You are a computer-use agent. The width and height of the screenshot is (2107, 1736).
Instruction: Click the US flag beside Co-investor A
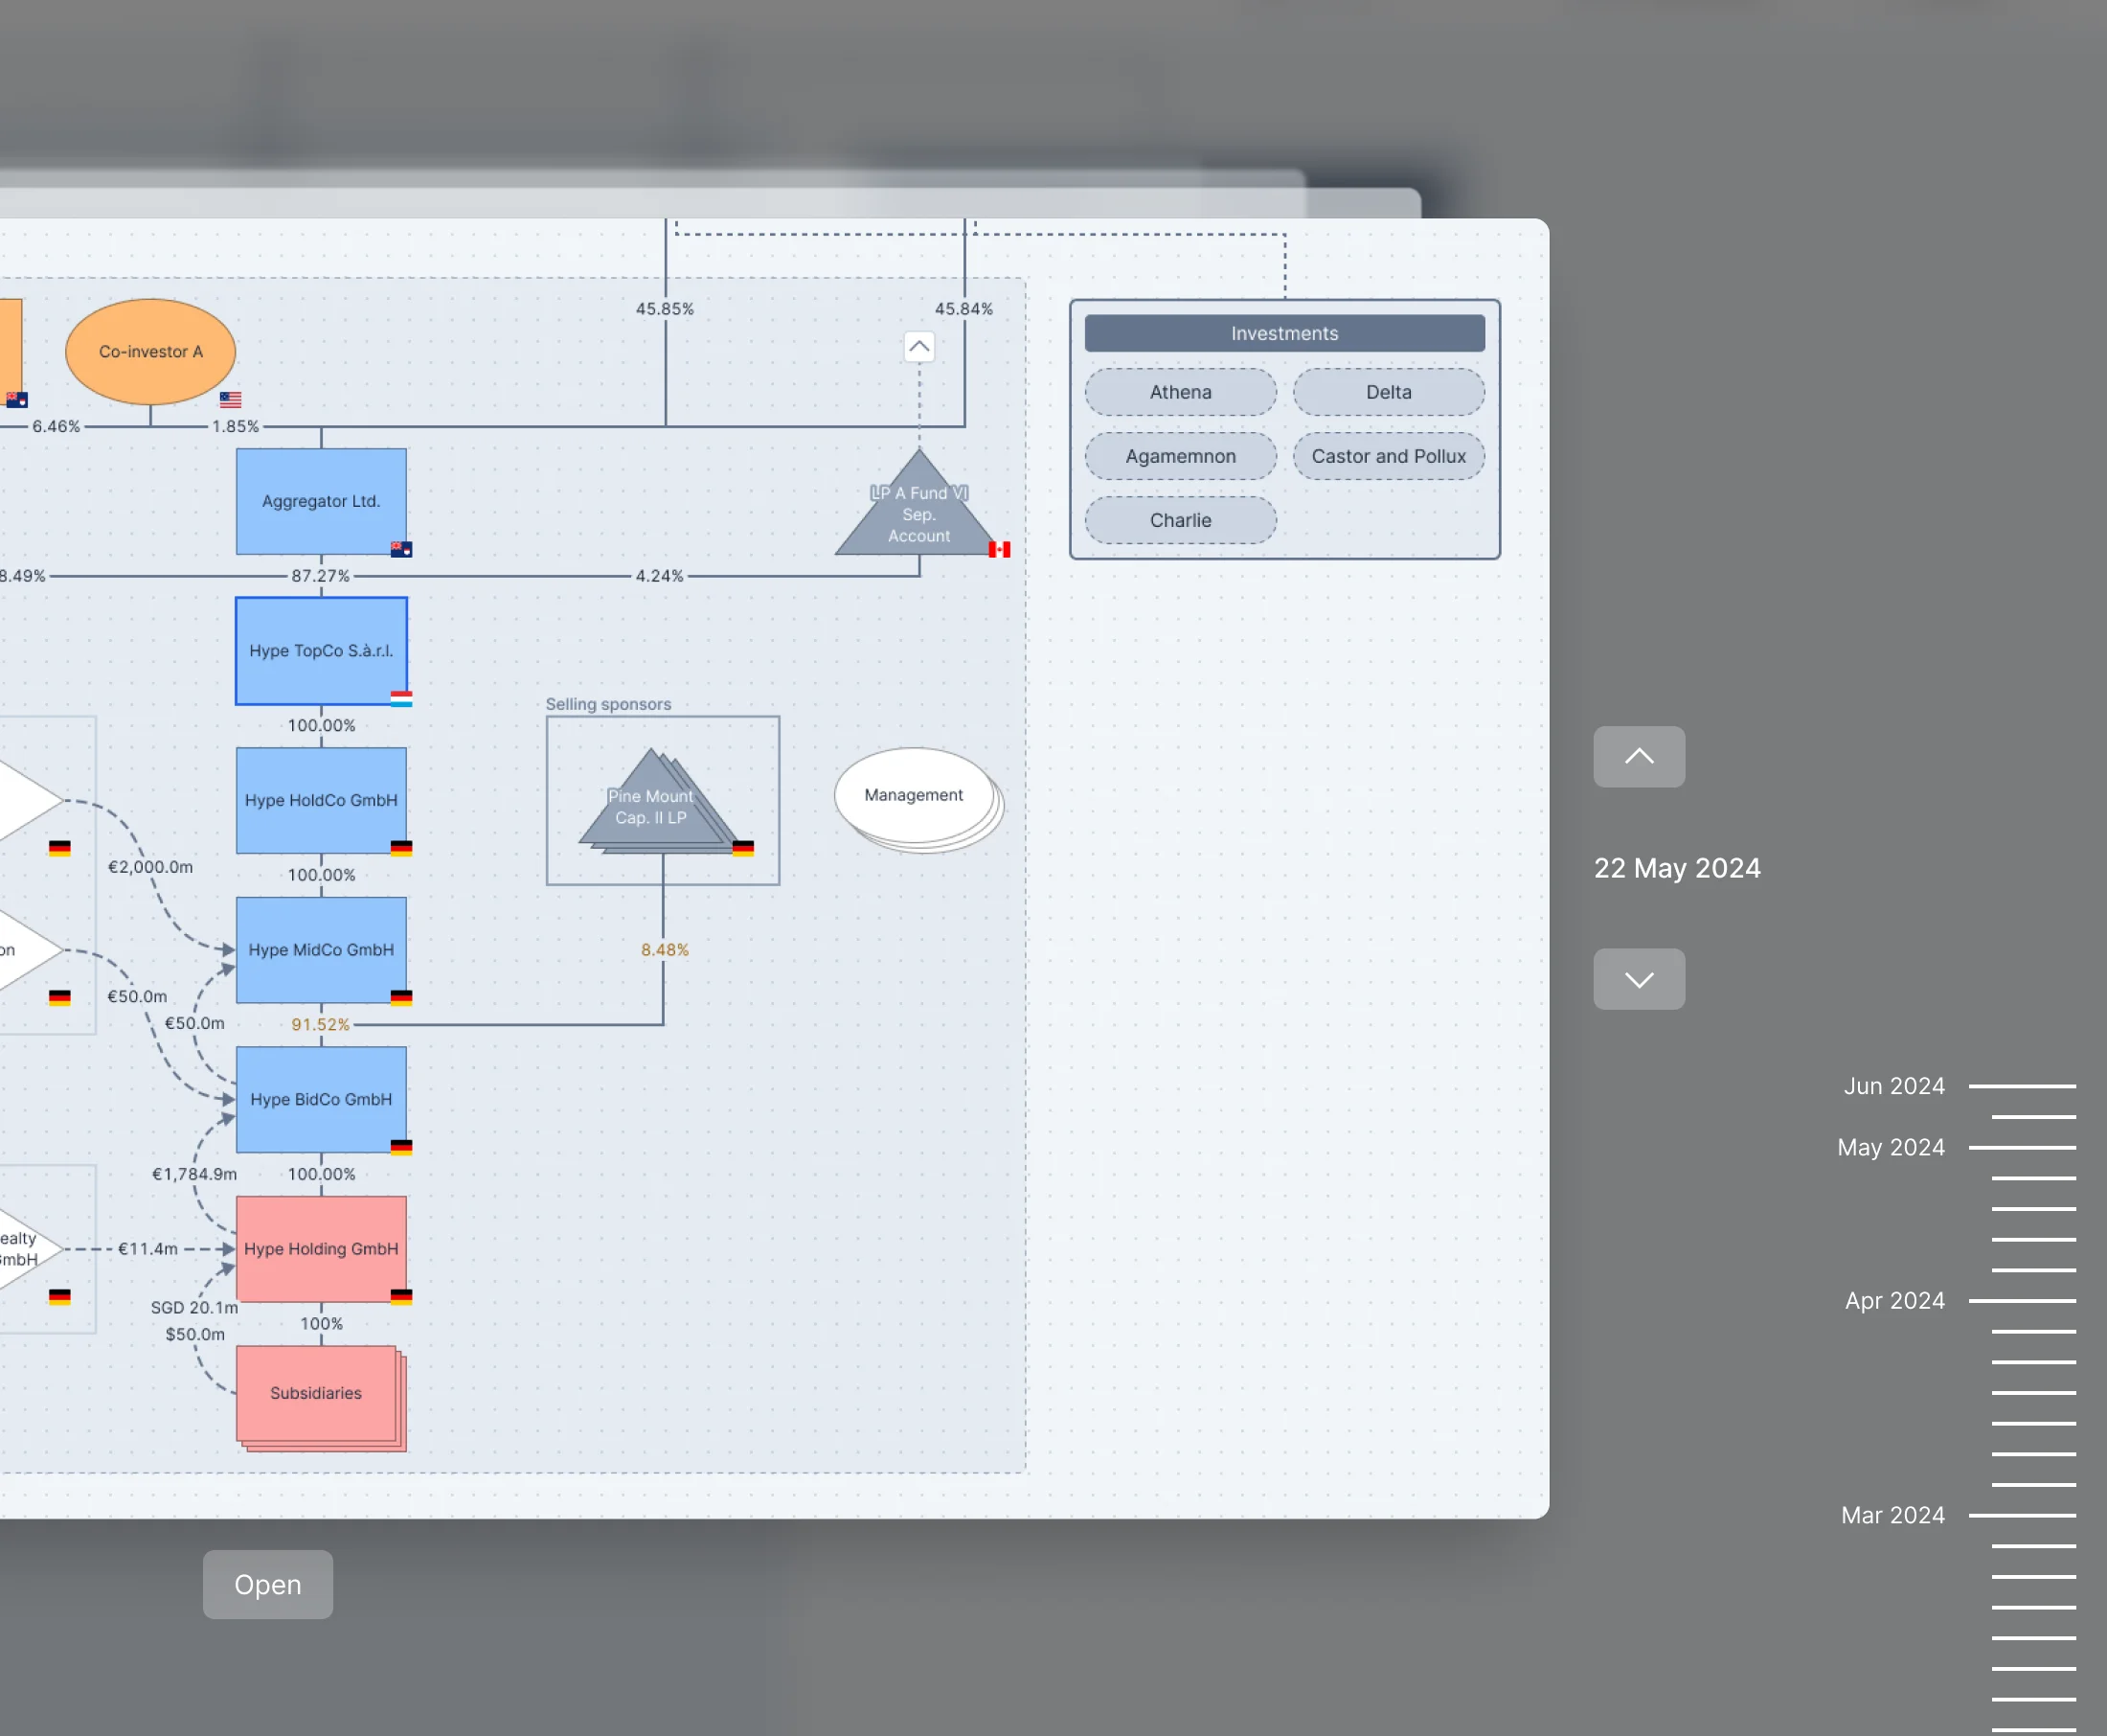pos(231,400)
